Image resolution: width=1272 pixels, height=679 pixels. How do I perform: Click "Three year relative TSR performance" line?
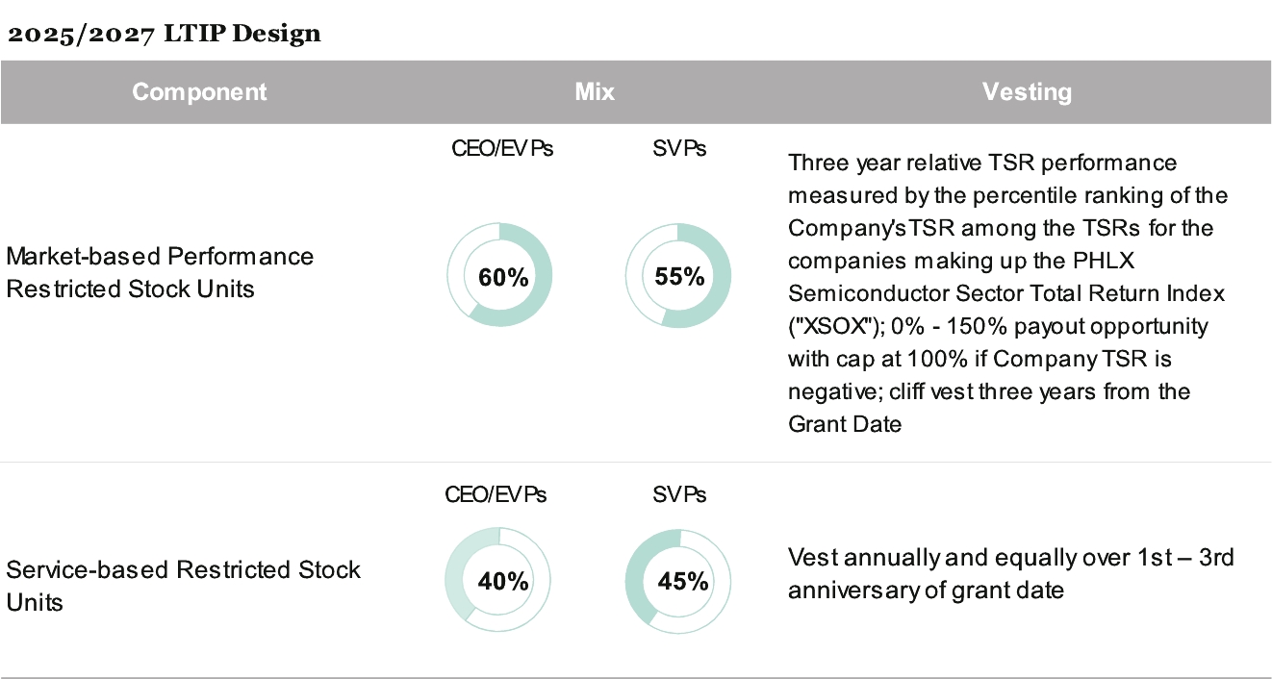[x=982, y=163]
